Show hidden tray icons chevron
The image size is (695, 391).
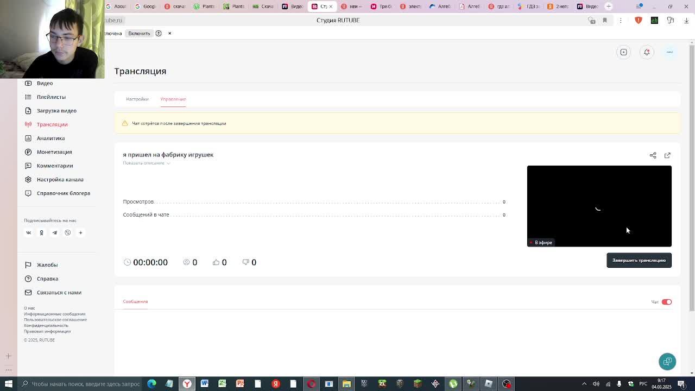coord(584,384)
